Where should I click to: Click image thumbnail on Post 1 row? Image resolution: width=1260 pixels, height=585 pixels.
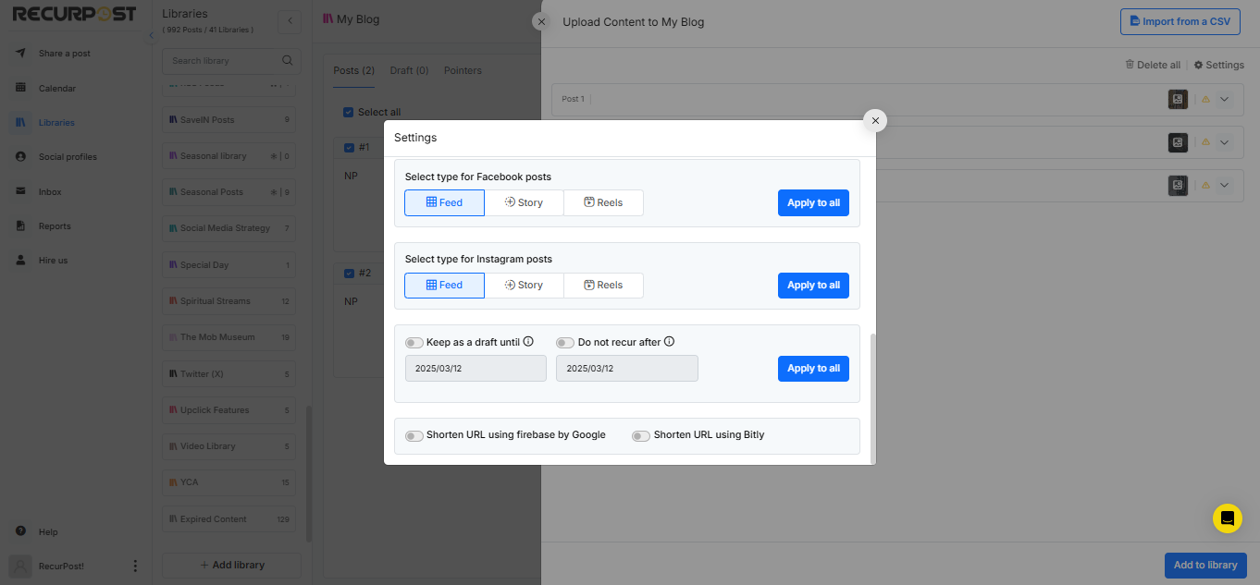pos(1178,99)
